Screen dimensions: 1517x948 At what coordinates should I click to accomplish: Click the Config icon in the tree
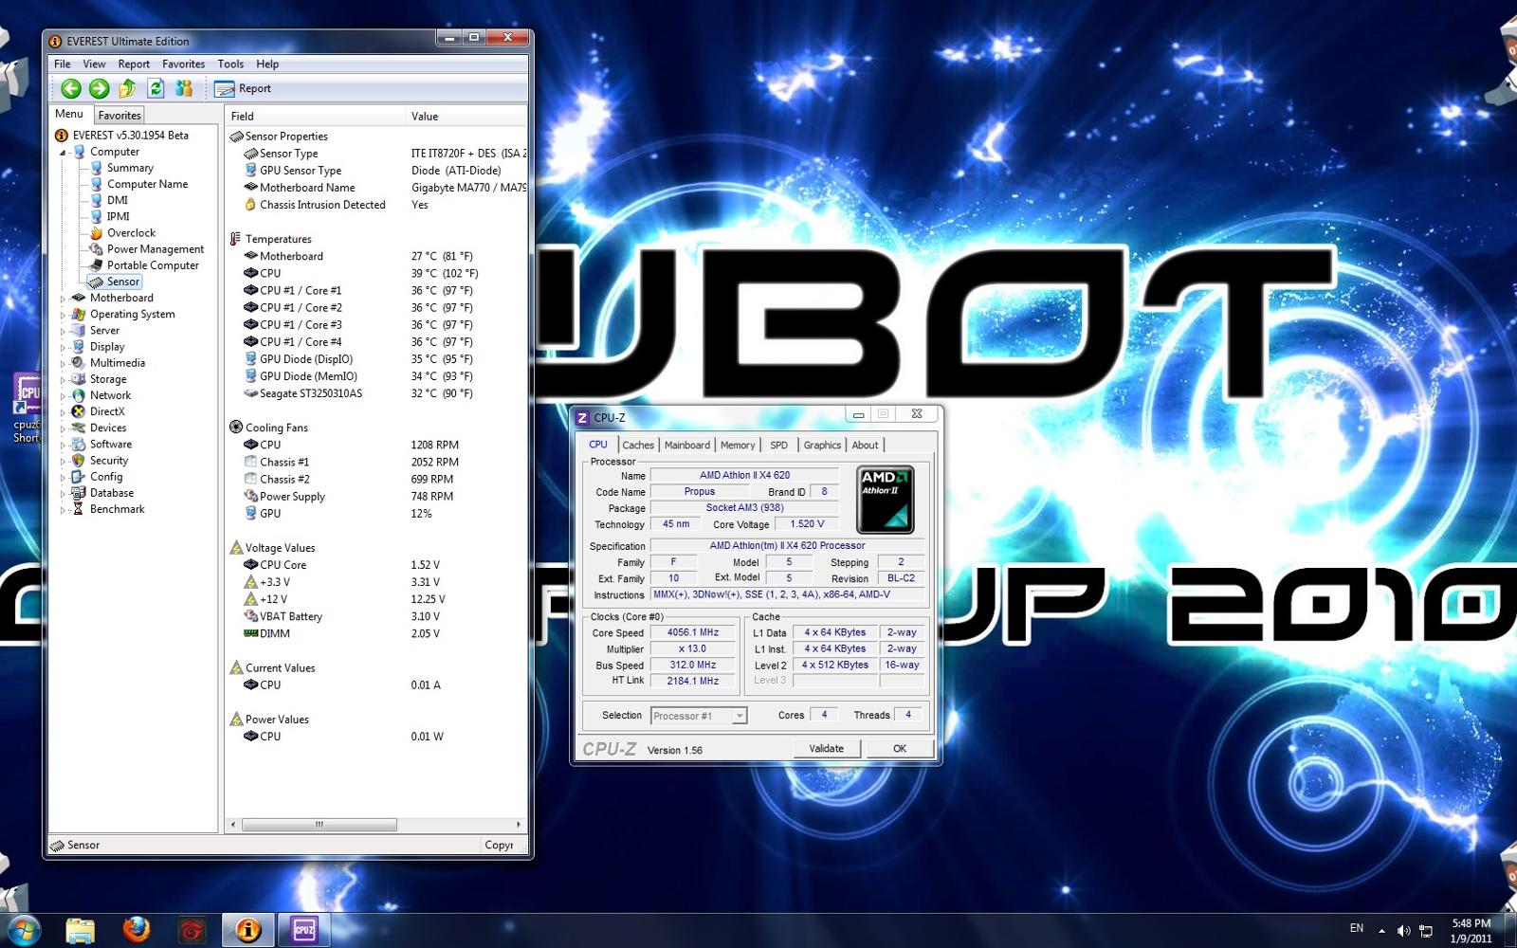[x=79, y=476]
